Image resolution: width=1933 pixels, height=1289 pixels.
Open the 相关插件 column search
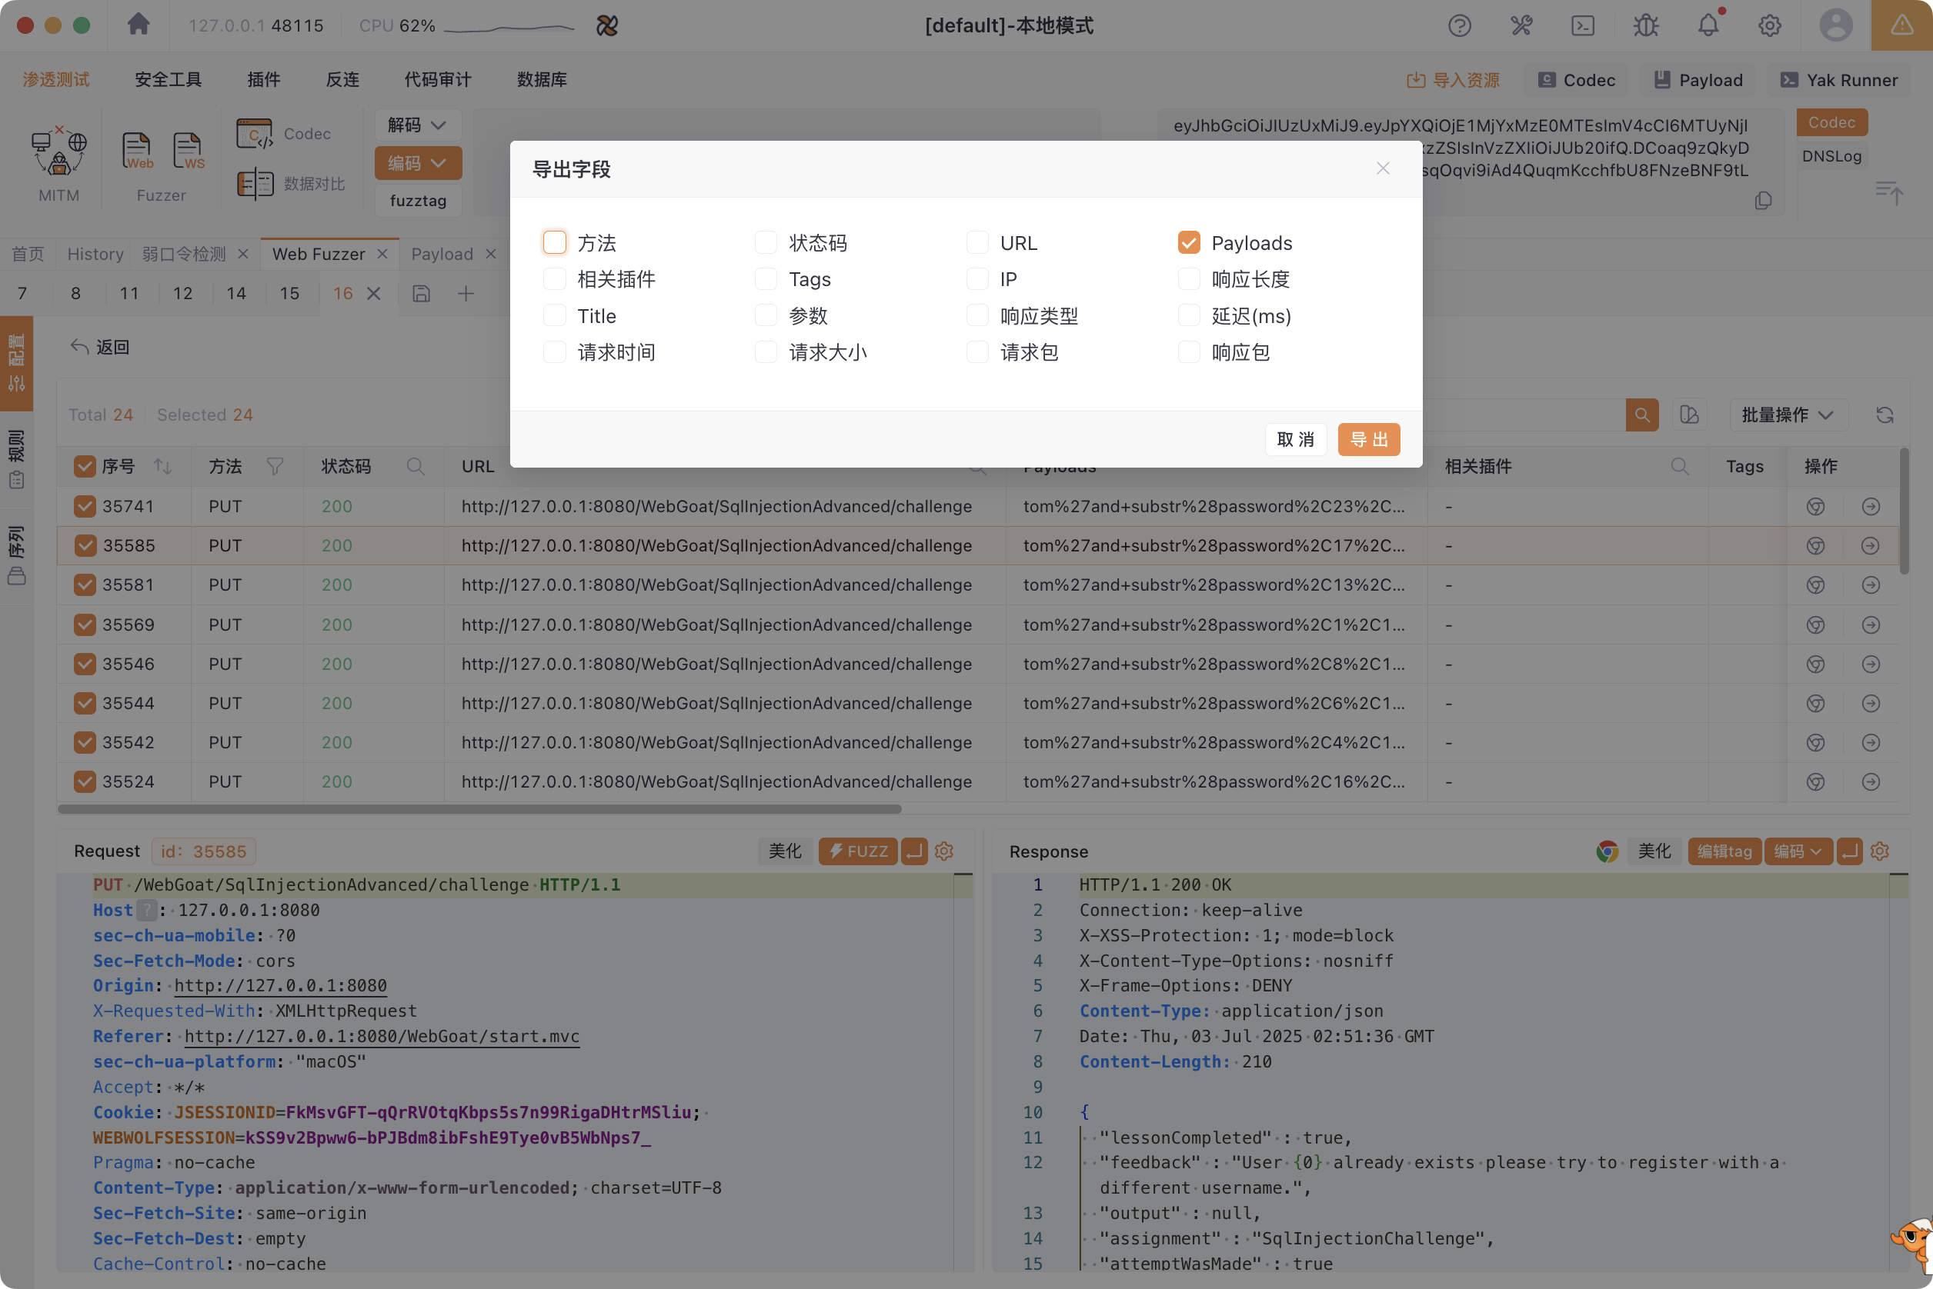click(x=1680, y=467)
